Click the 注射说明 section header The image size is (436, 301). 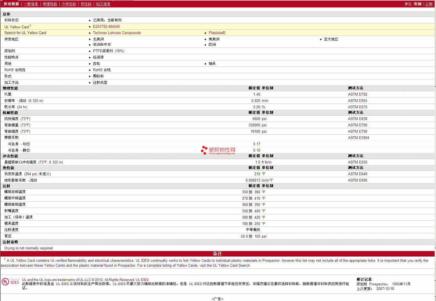pyautogui.click(x=10, y=242)
